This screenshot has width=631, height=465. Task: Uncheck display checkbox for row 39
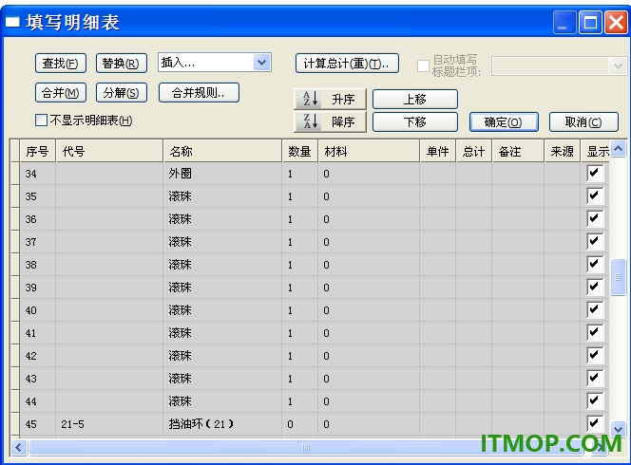595,287
